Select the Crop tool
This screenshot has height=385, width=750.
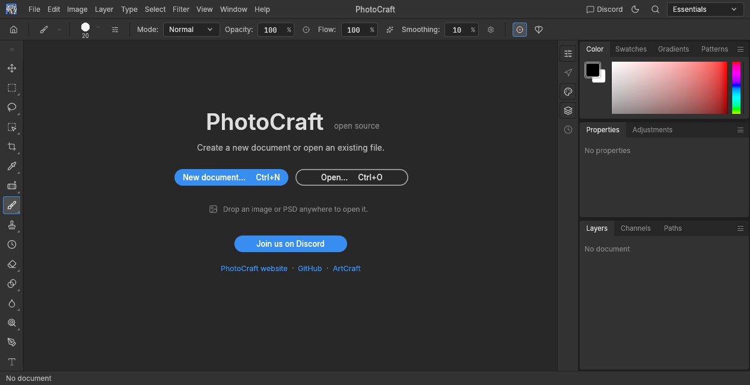coord(11,147)
